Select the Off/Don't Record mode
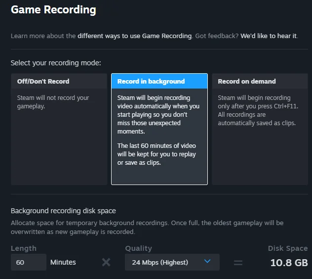The image size is (312, 279). click(x=59, y=129)
